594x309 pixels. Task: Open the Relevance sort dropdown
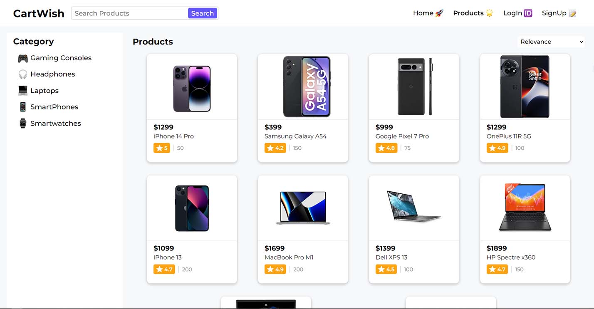[551, 42]
